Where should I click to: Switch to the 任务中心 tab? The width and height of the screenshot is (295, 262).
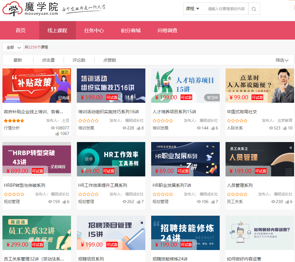click(x=94, y=30)
